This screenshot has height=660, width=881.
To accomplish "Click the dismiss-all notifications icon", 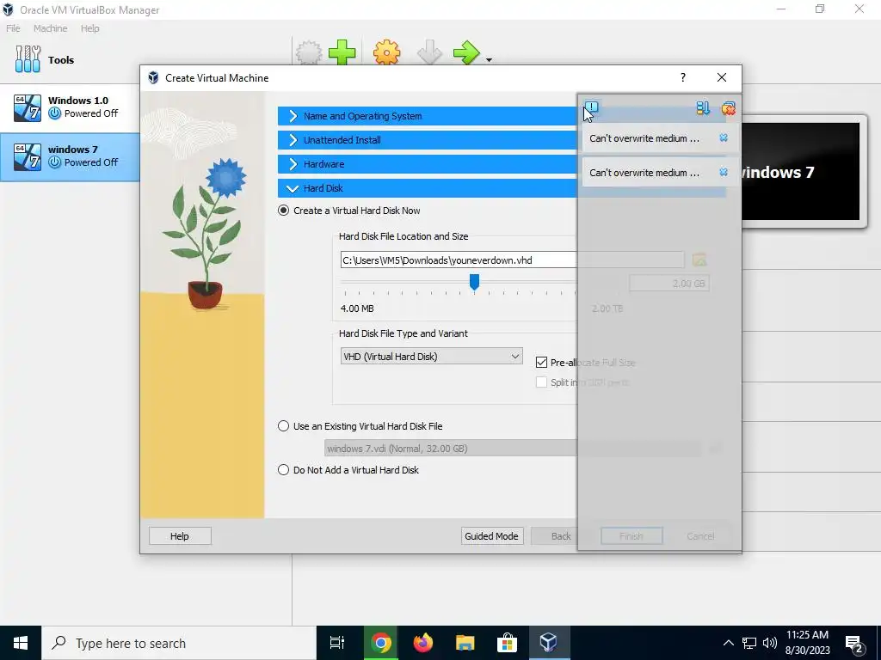I will pyautogui.click(x=728, y=107).
